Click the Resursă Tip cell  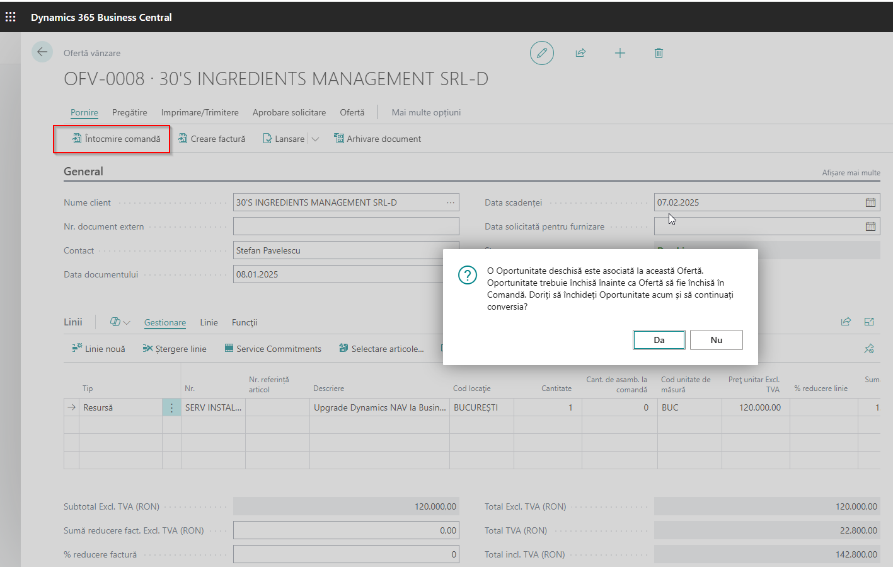tap(121, 407)
